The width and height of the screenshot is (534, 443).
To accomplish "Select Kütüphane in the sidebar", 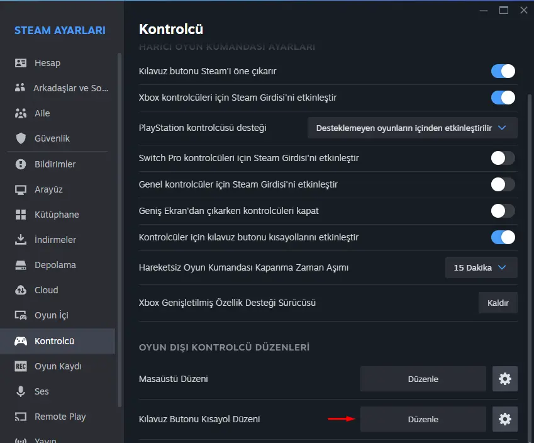I will (x=58, y=215).
